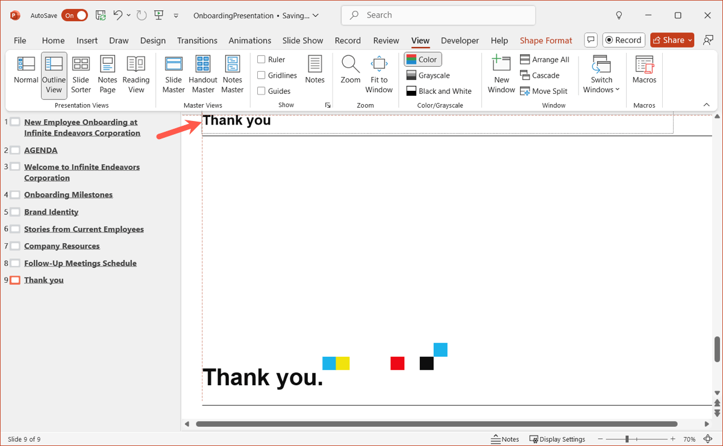Image resolution: width=723 pixels, height=446 pixels.
Task: Open Notes Master view
Action: [232, 75]
